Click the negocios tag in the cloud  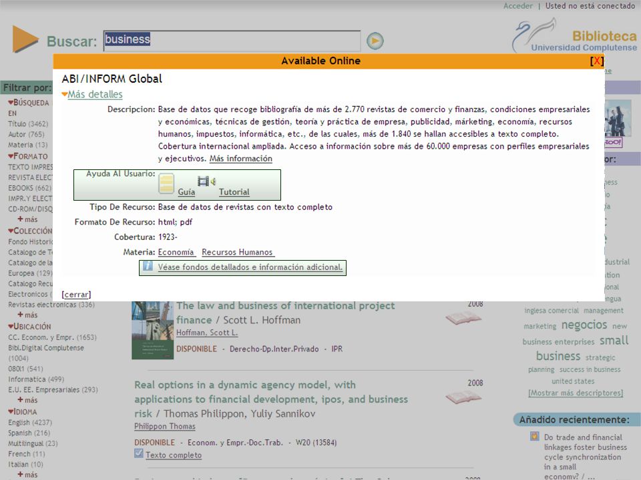[584, 325]
